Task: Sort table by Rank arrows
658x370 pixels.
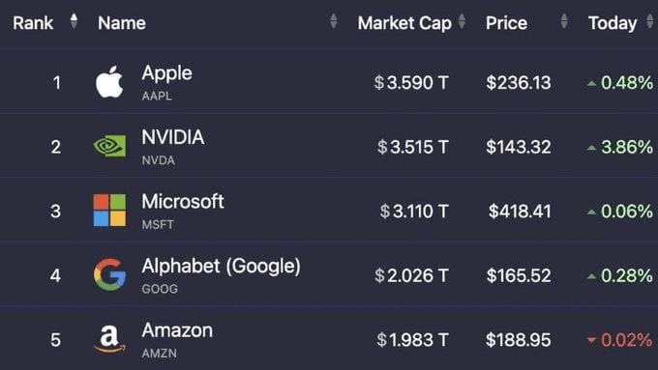Action: pos(74,21)
